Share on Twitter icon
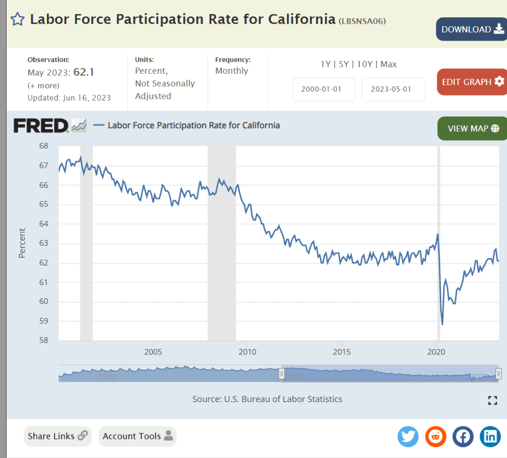The height and width of the screenshot is (458, 507). coord(408,436)
